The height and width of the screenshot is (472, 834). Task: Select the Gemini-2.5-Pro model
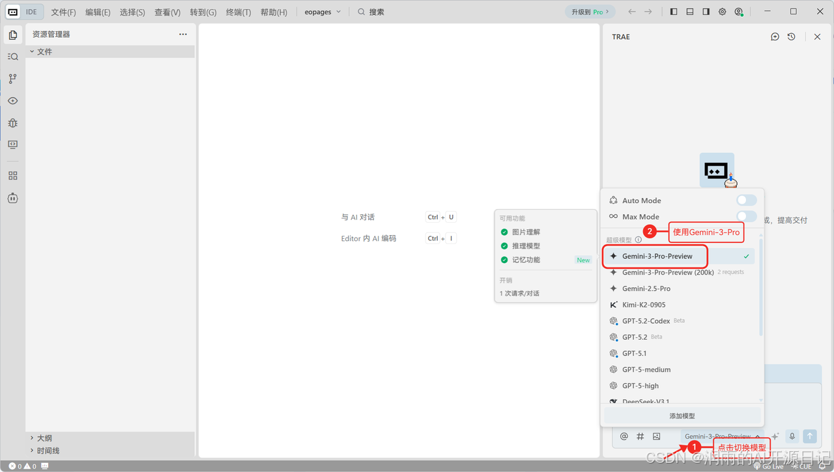pos(678,288)
